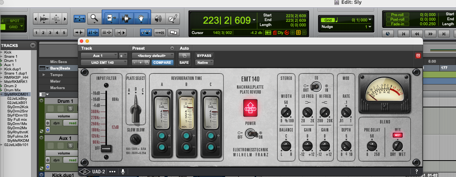The image size is (456, 177).
Task: Click Go to End transport button
Action: (444, 34)
